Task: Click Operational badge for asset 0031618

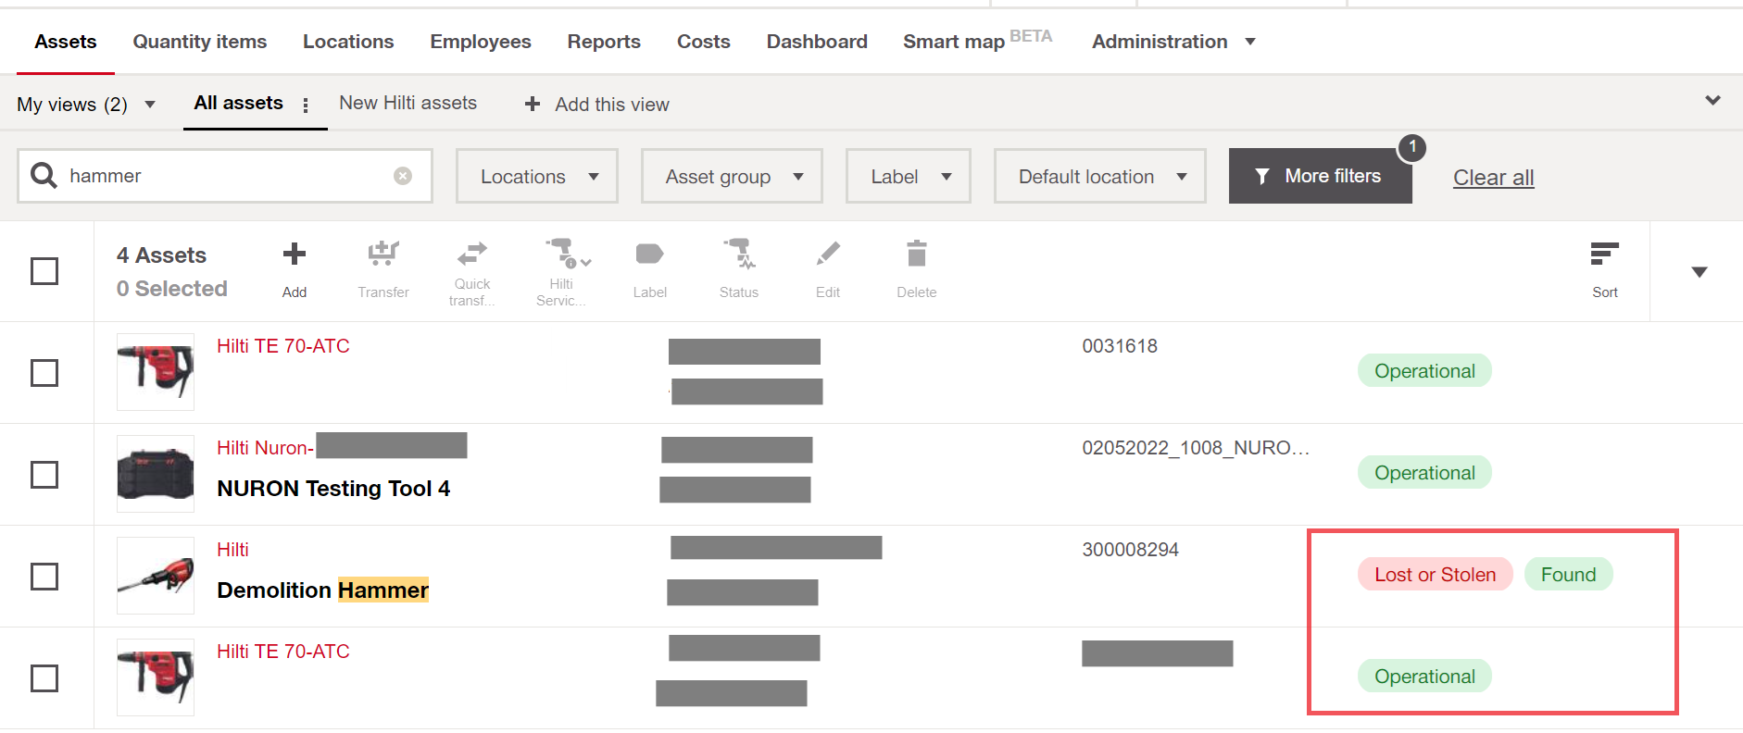Action: tap(1425, 371)
